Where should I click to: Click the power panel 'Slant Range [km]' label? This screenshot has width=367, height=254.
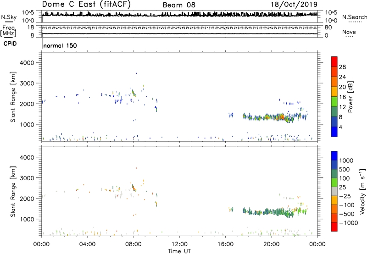click(x=13, y=97)
